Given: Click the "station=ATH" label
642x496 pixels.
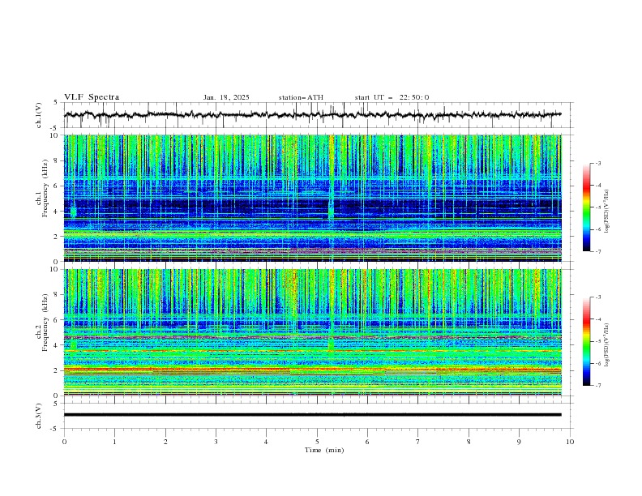Looking at the screenshot, I should [301, 97].
